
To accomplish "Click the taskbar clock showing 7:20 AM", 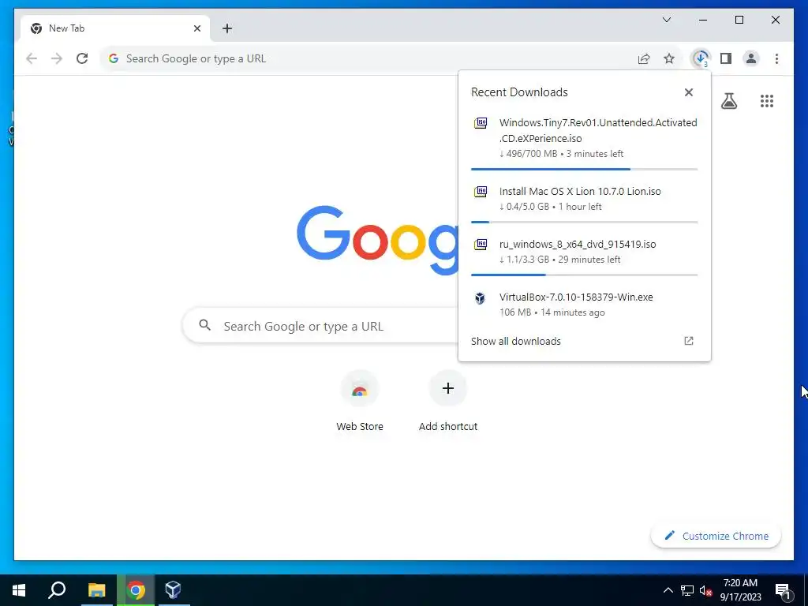I will pyautogui.click(x=740, y=590).
